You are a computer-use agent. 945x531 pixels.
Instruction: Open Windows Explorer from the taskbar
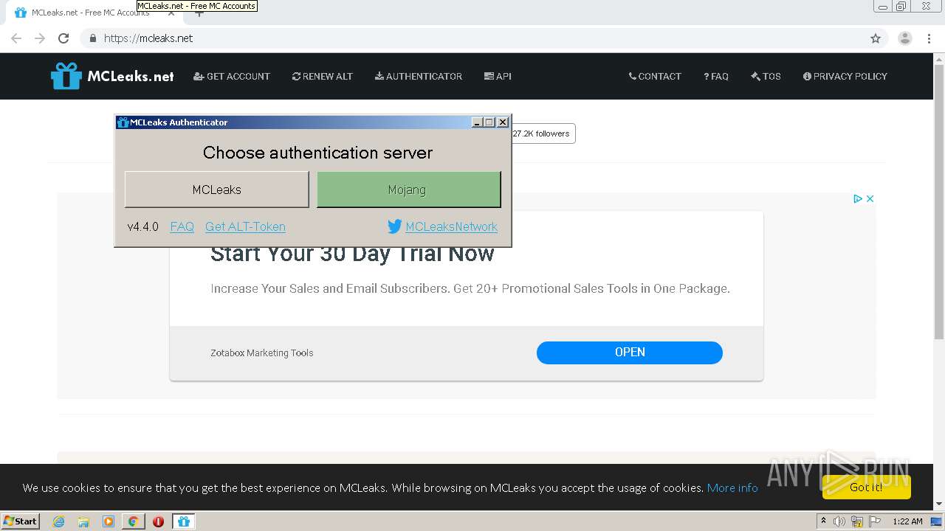tap(83, 521)
